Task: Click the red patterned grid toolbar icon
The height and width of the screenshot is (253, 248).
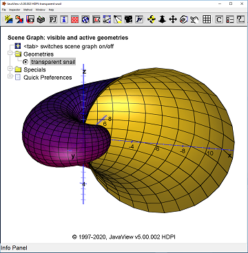Action: (x=75, y=19)
